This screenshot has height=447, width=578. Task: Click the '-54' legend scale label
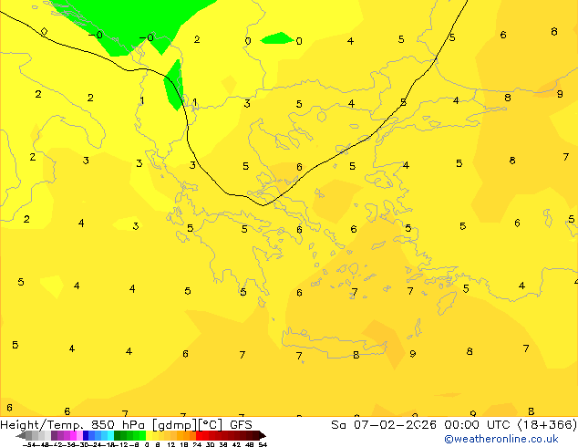point(29,445)
